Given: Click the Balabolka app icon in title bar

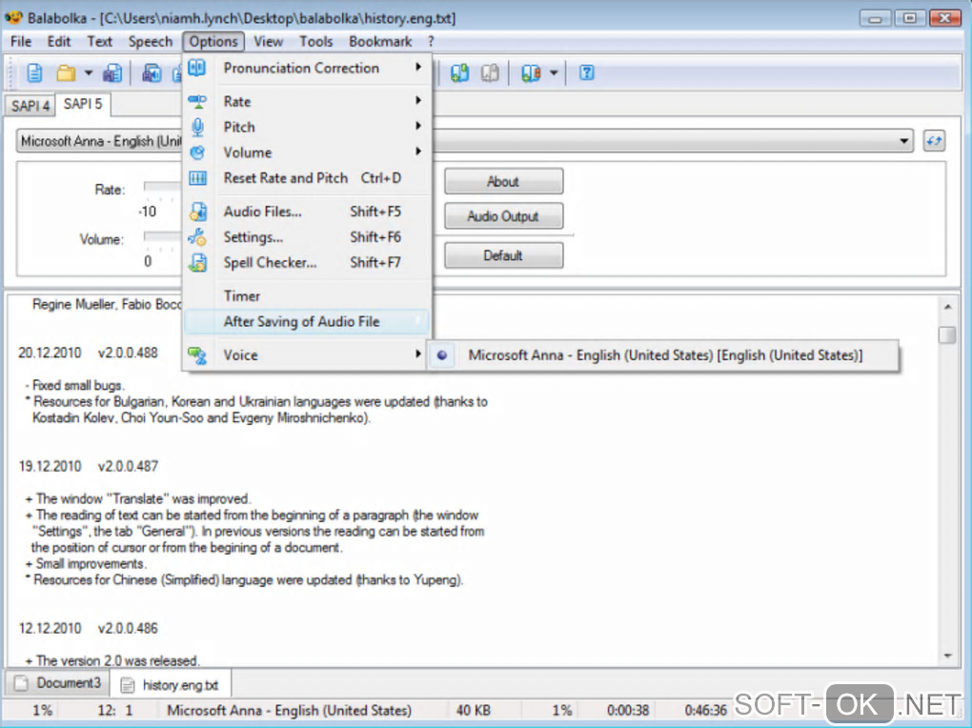Looking at the screenshot, I should click(x=13, y=18).
